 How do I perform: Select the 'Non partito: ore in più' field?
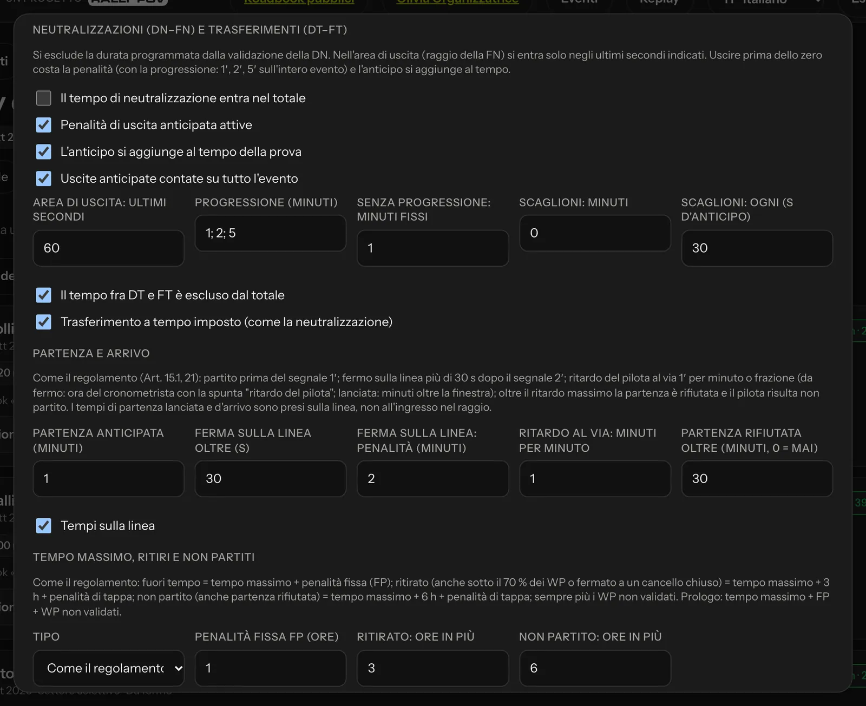(595, 668)
